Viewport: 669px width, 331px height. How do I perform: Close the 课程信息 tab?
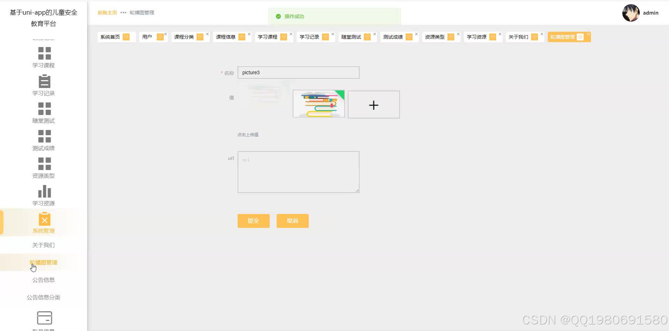pyautogui.click(x=249, y=34)
